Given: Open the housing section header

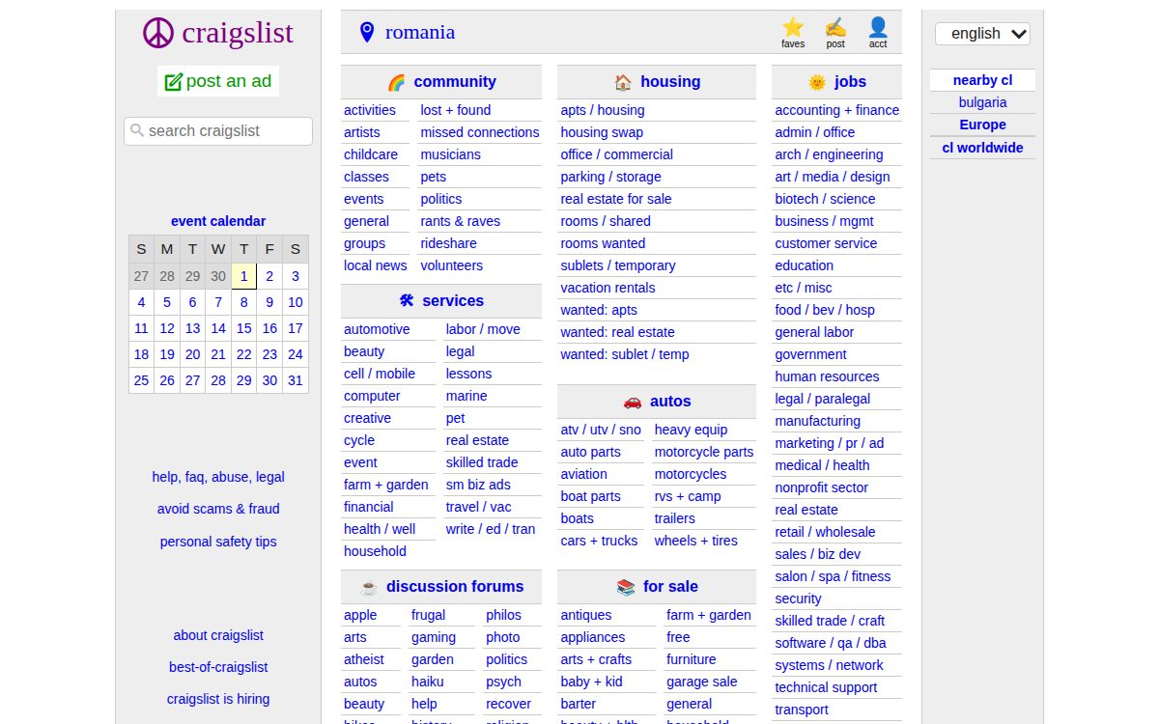Looking at the screenshot, I should click(x=670, y=82).
